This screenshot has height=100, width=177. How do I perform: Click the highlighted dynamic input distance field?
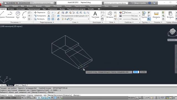click(136, 72)
